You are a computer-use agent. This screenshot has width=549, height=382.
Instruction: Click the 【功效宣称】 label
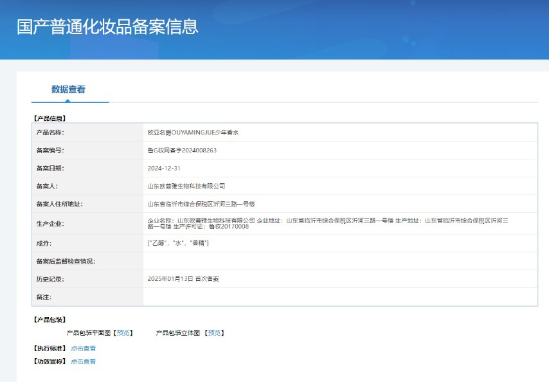(50, 361)
